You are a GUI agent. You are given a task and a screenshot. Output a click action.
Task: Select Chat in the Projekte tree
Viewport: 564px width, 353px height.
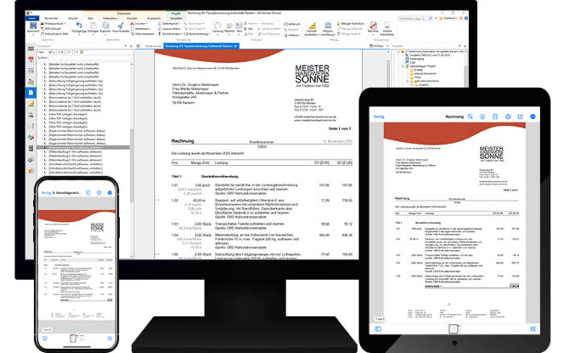click(410, 63)
